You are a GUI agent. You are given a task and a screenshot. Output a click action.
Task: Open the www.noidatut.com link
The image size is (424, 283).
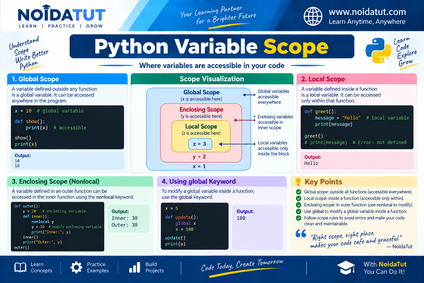click(x=367, y=12)
